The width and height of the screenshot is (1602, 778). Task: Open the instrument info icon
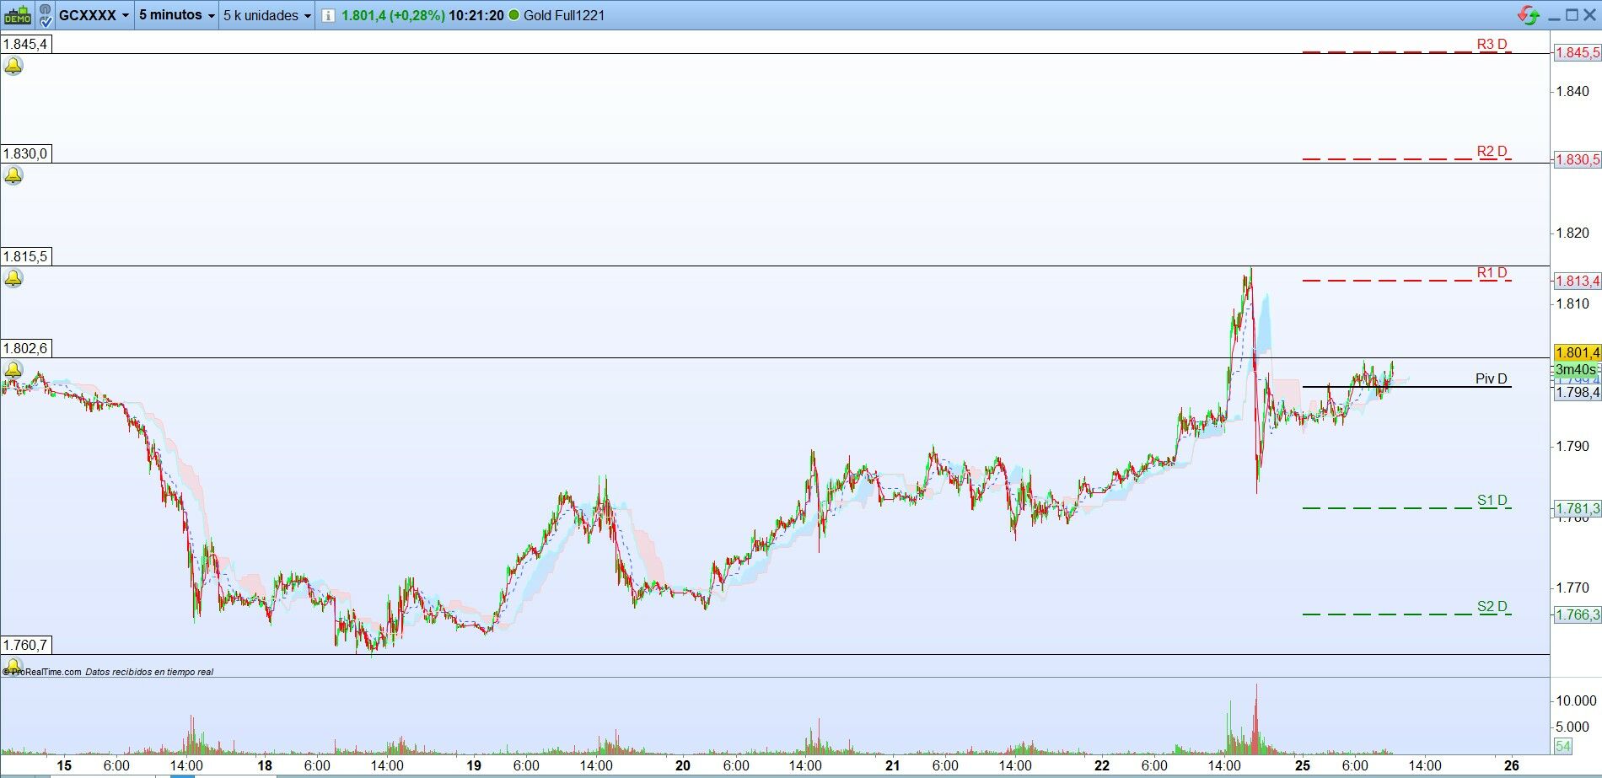tap(328, 15)
